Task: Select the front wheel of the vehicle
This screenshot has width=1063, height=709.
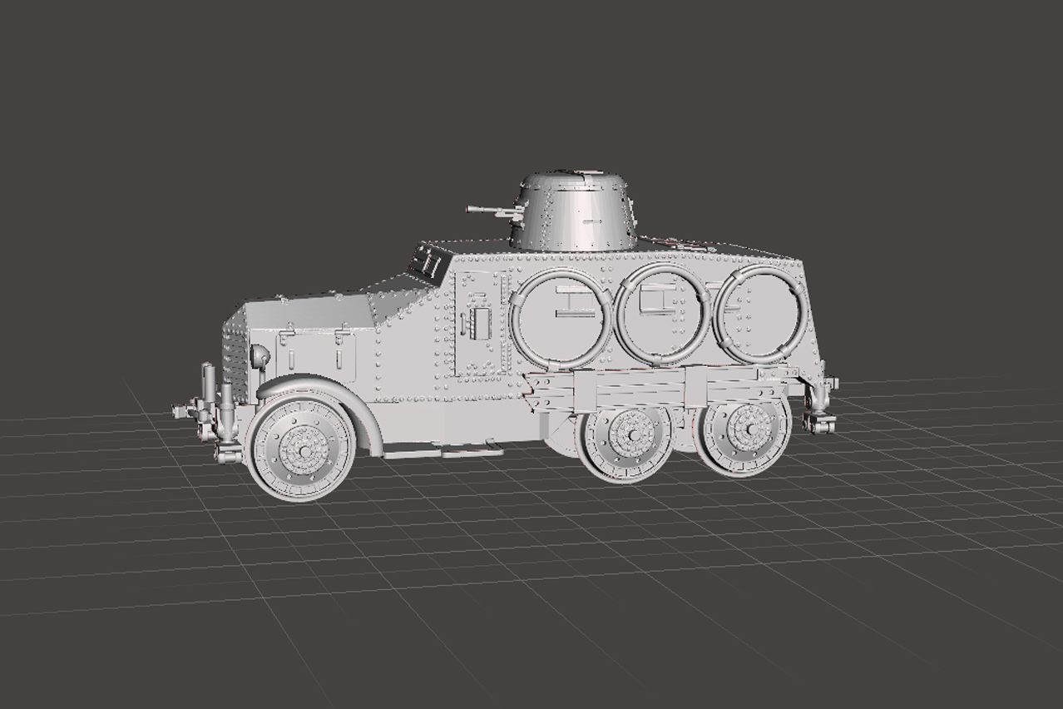Action: coord(301,446)
